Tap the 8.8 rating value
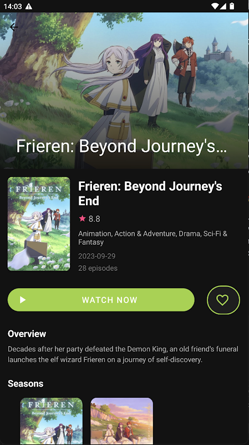Screen dimensions: 249x445 point(94,219)
